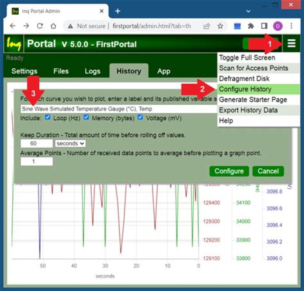Open the browser side panel icon
Viewport: 304px width, 291px height.
pyautogui.click(x=264, y=26)
